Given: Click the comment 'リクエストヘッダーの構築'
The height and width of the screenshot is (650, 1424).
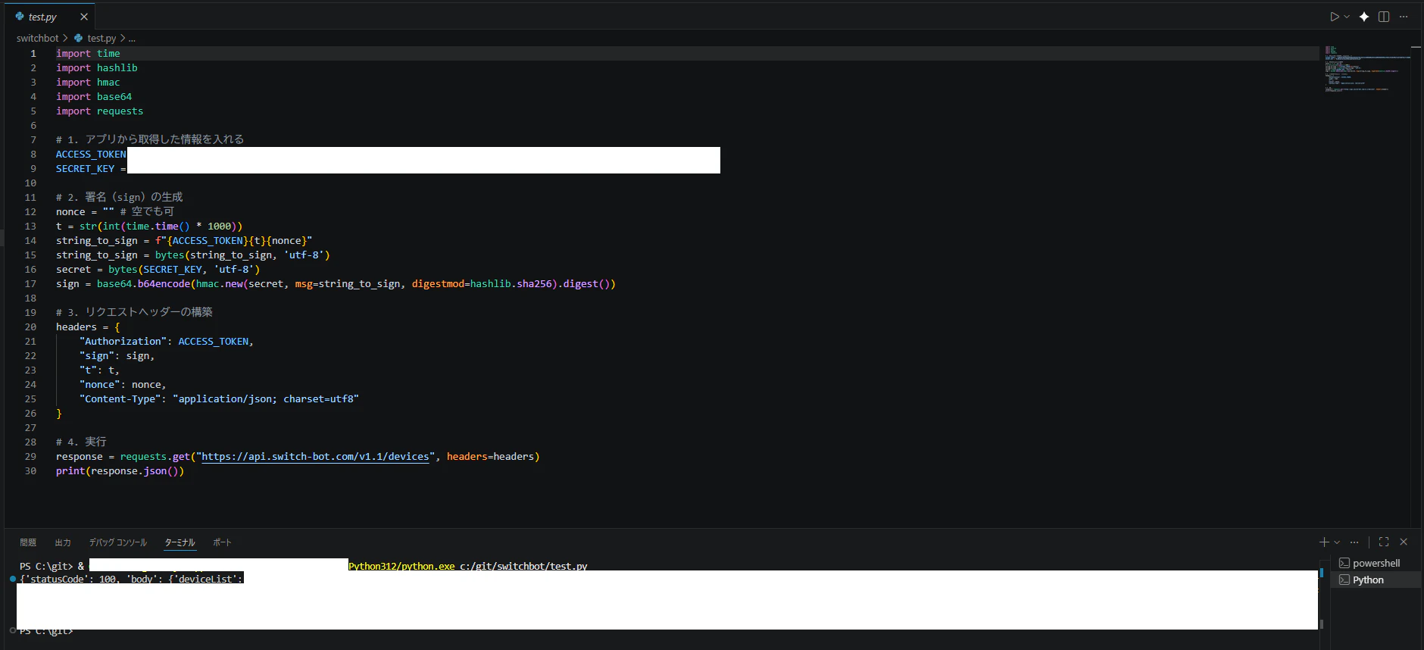Looking at the screenshot, I should pos(148,312).
